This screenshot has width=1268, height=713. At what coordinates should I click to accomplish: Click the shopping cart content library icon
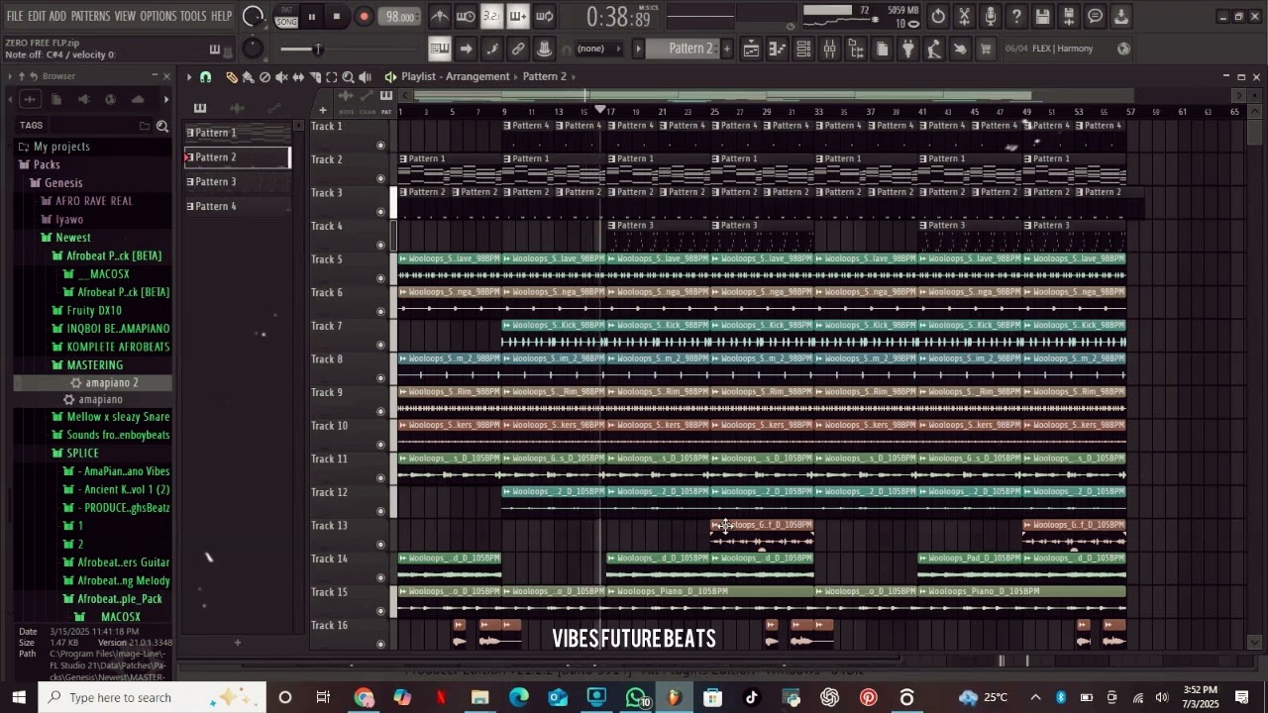[986, 49]
